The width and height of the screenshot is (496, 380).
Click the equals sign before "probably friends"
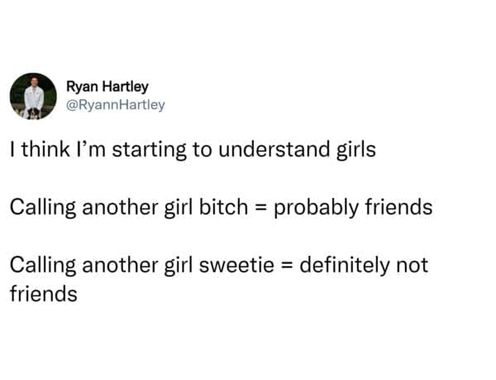tap(259, 208)
